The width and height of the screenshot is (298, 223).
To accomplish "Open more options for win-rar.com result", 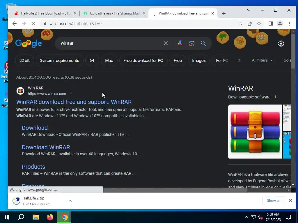I will coord(71,94).
